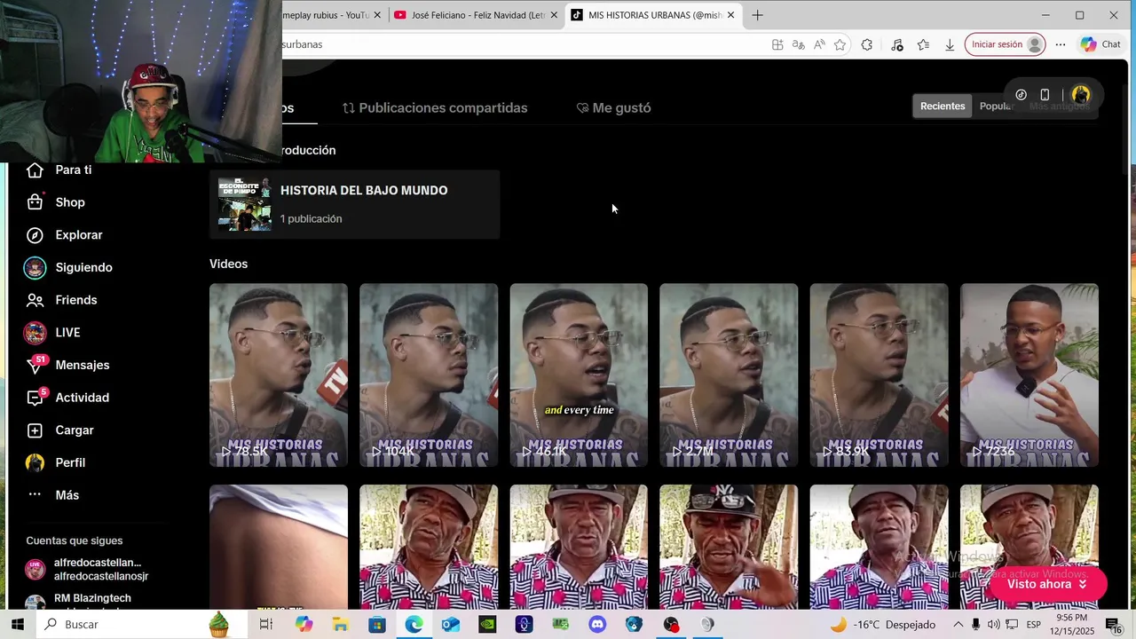
Task: Sort videos by Recientes
Action: (943, 106)
